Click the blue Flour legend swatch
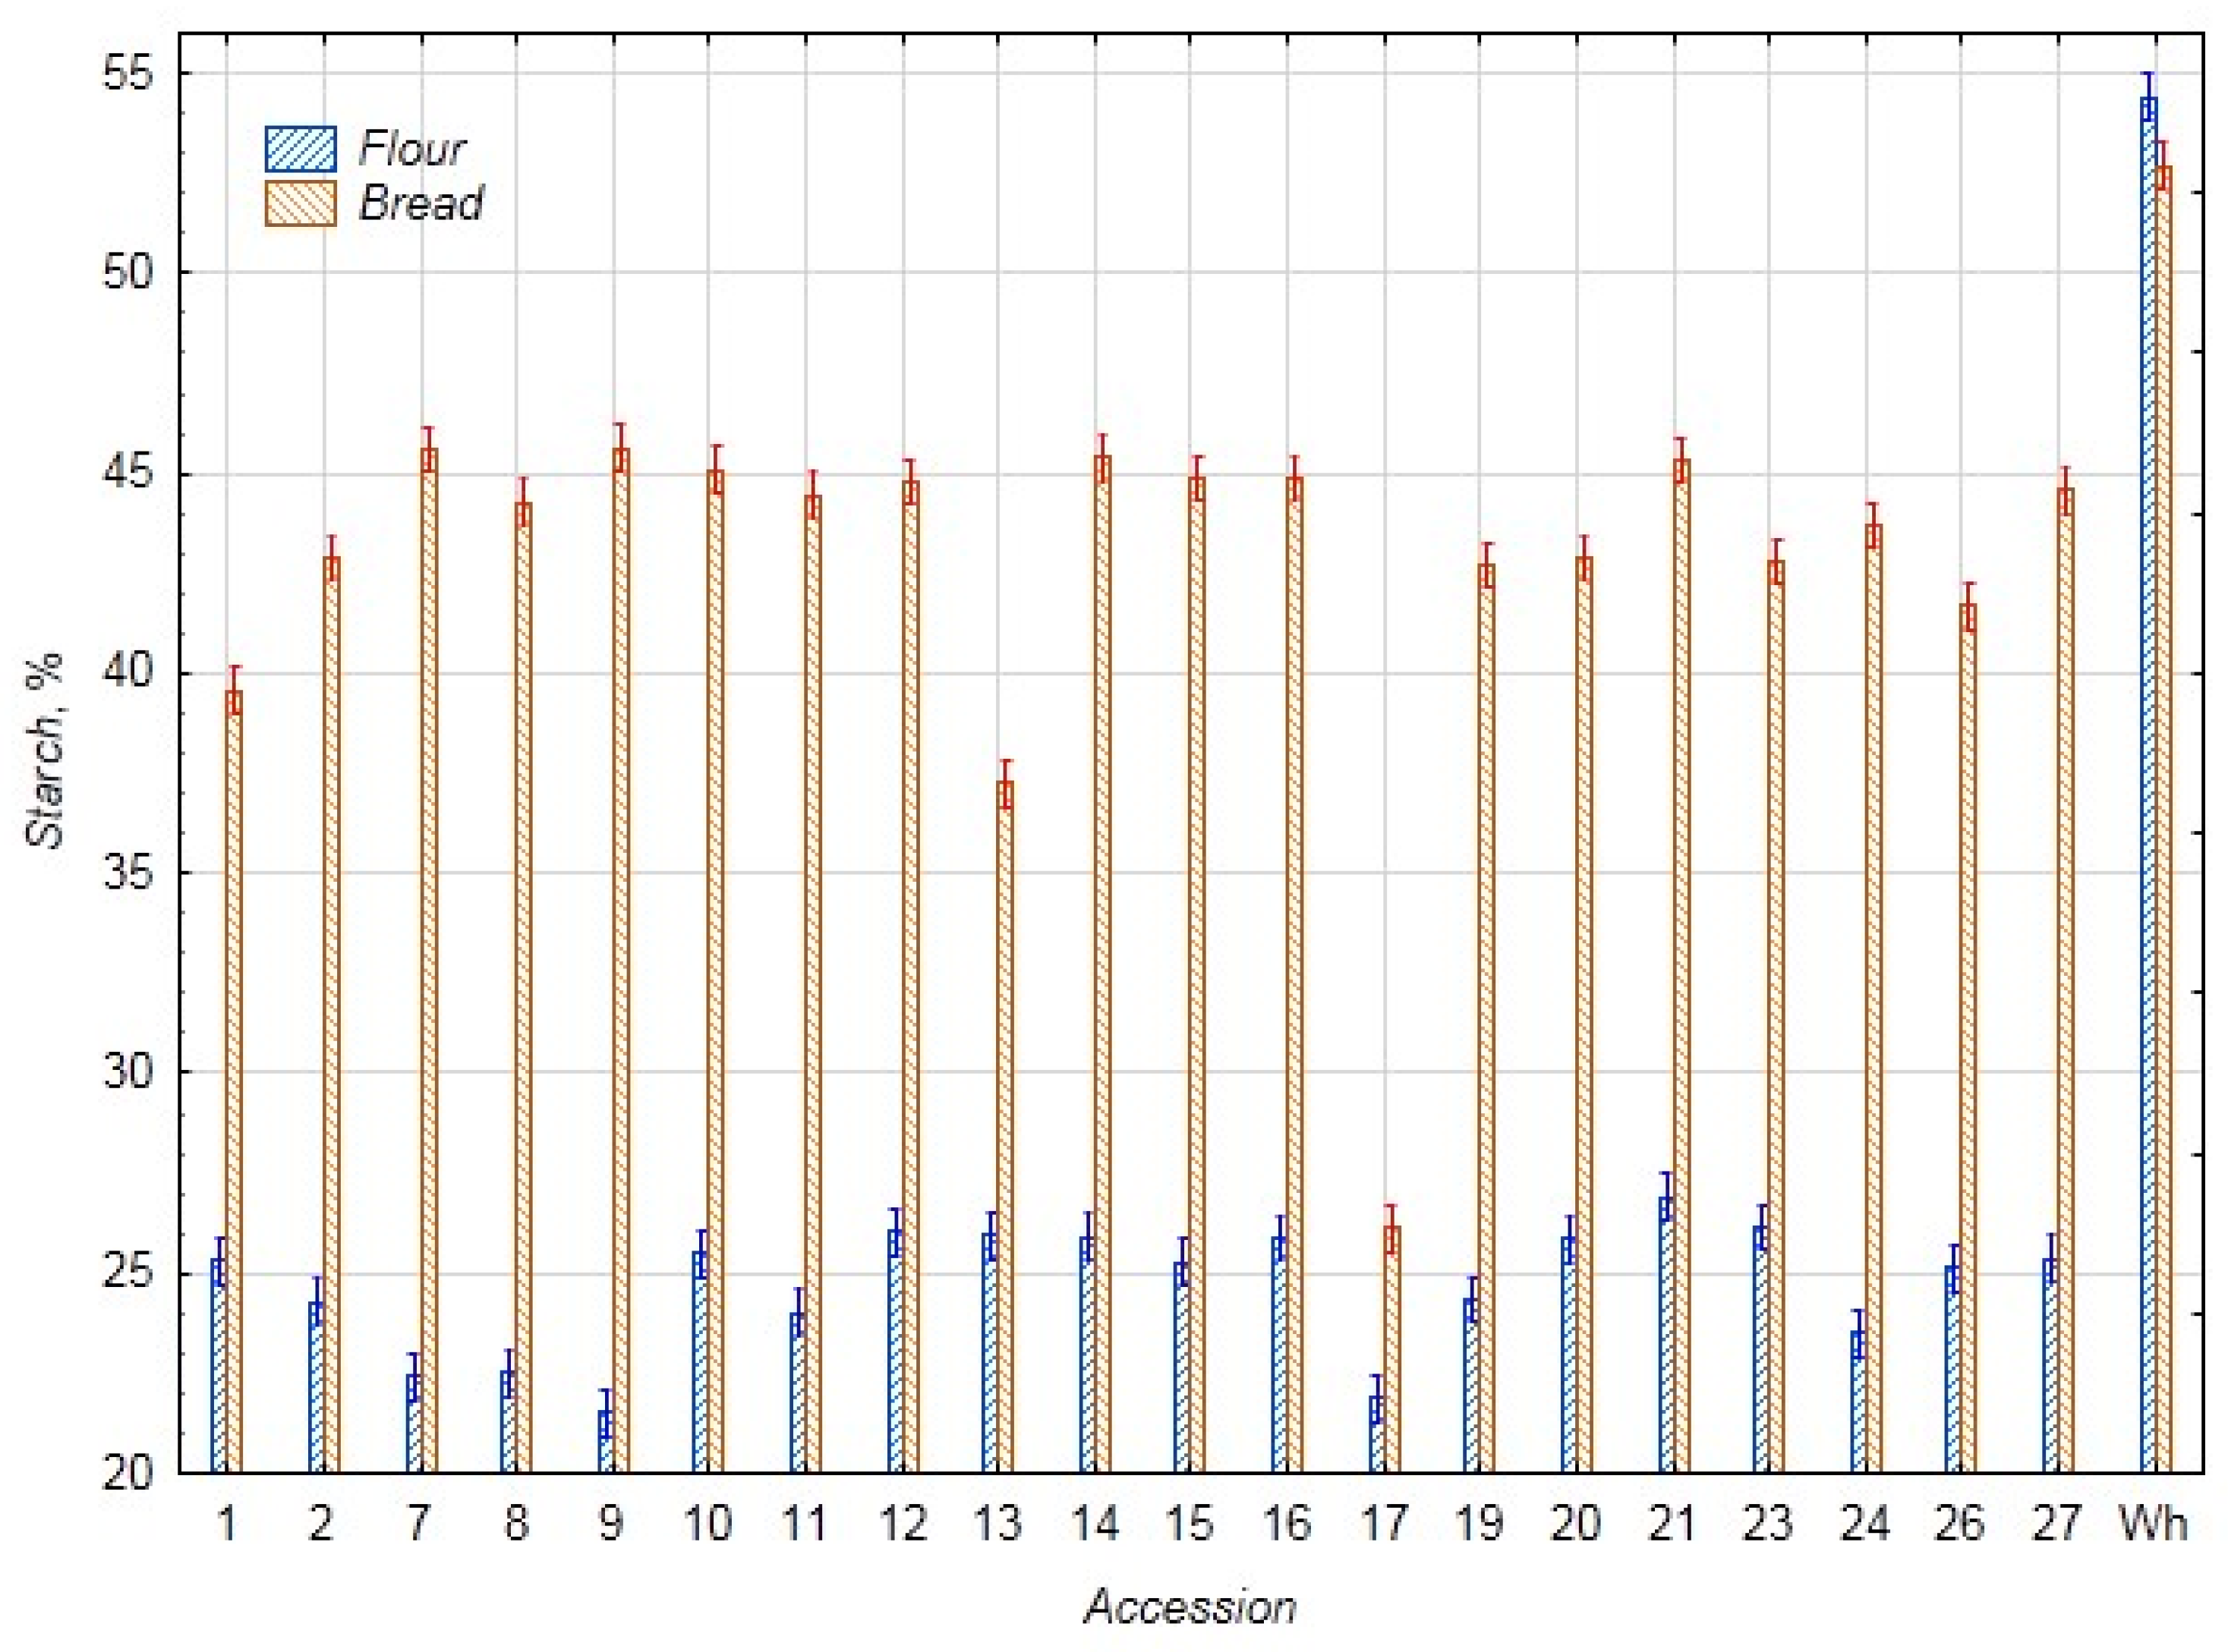The height and width of the screenshot is (1652, 2228). click(x=300, y=149)
